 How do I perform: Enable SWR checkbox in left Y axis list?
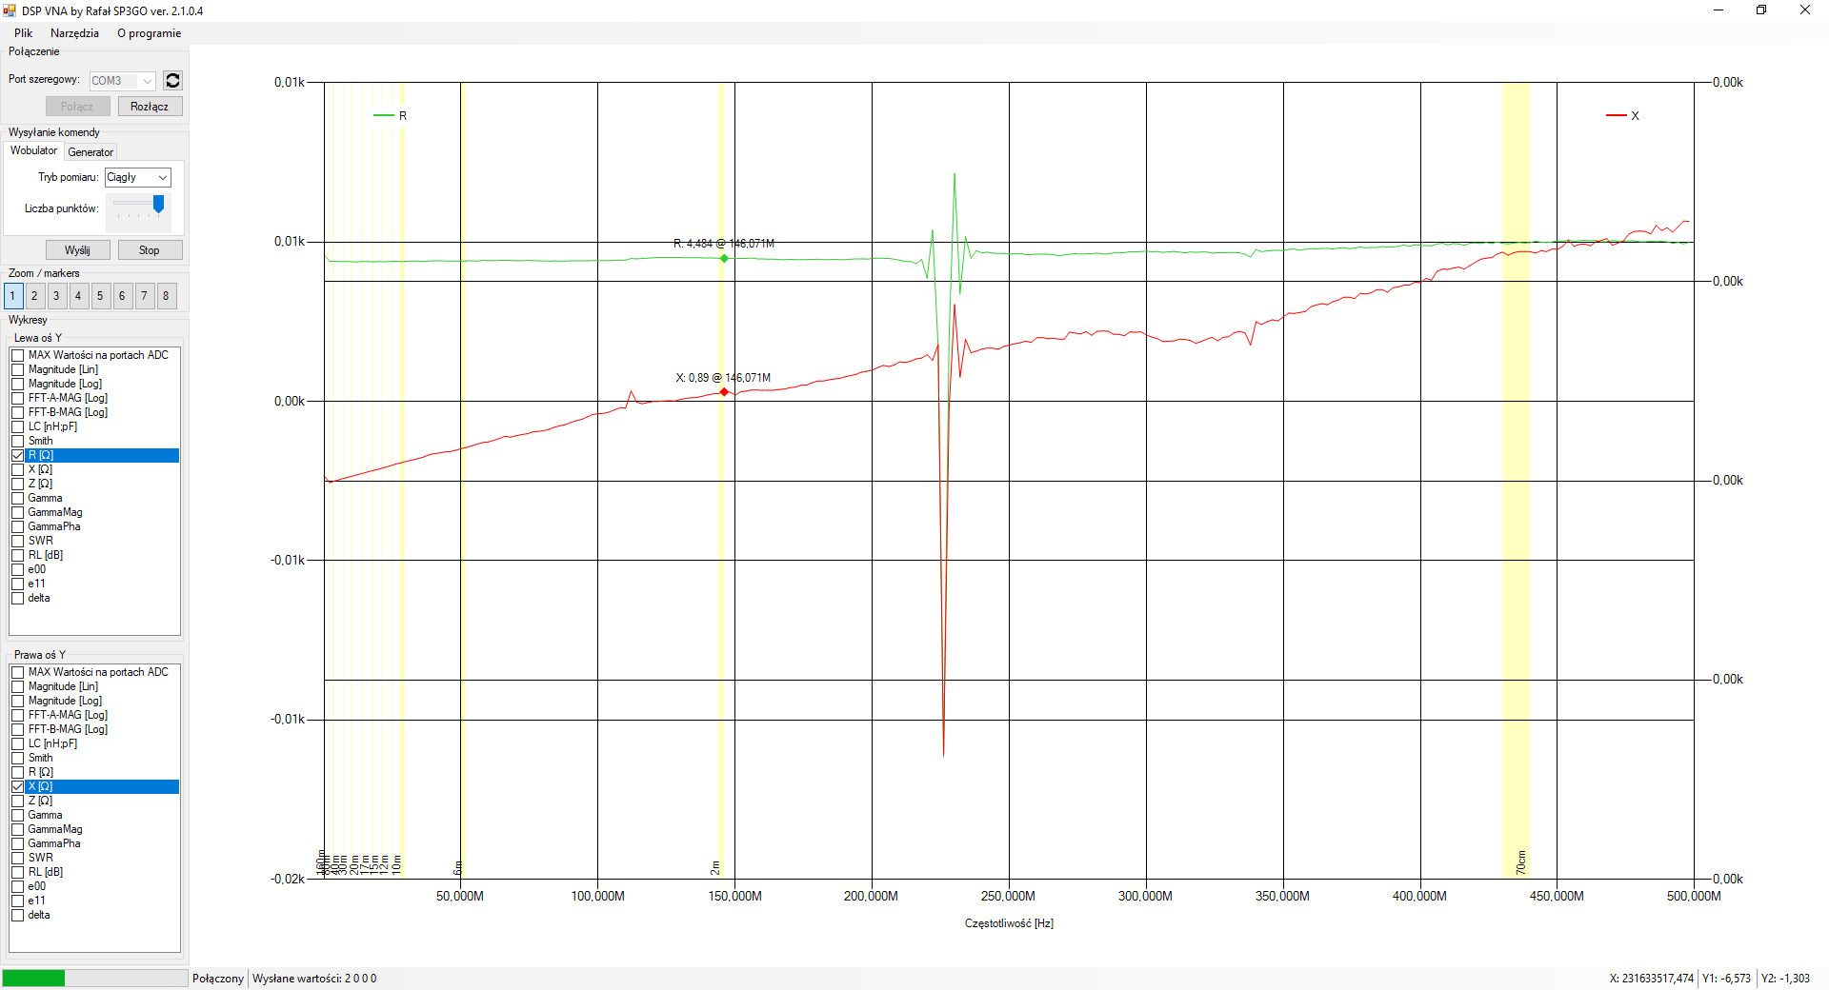[18, 541]
